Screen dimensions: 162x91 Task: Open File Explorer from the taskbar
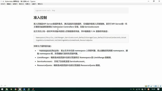7,89
